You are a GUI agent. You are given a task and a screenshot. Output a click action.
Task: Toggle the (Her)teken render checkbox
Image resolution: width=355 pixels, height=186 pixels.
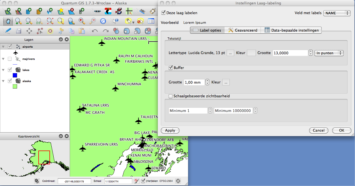[x=143, y=181]
